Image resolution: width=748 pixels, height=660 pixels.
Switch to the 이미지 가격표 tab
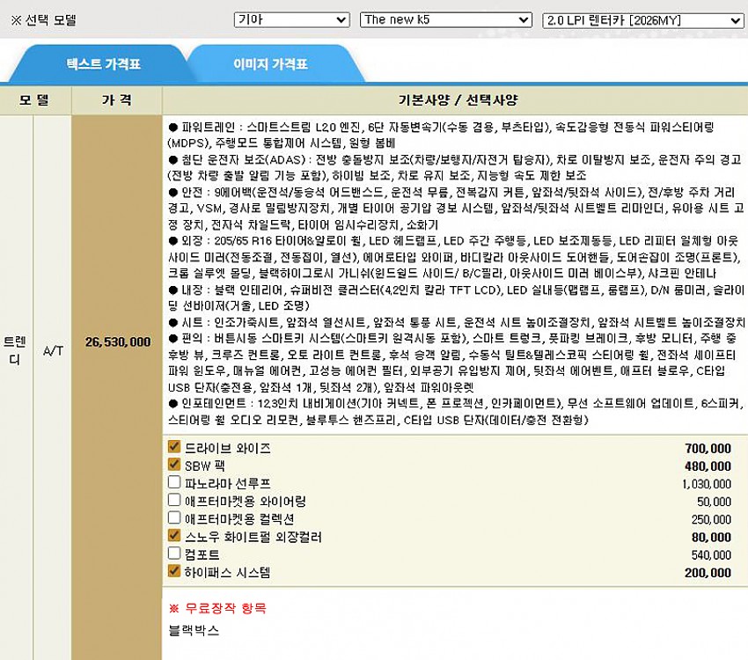[x=270, y=64]
